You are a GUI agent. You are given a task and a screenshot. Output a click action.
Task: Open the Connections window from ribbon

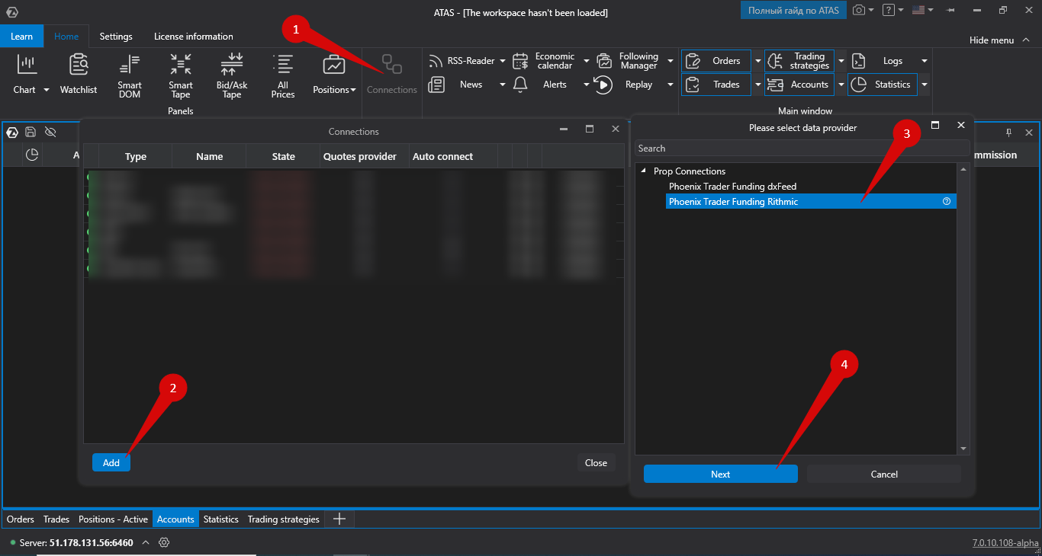coord(392,75)
